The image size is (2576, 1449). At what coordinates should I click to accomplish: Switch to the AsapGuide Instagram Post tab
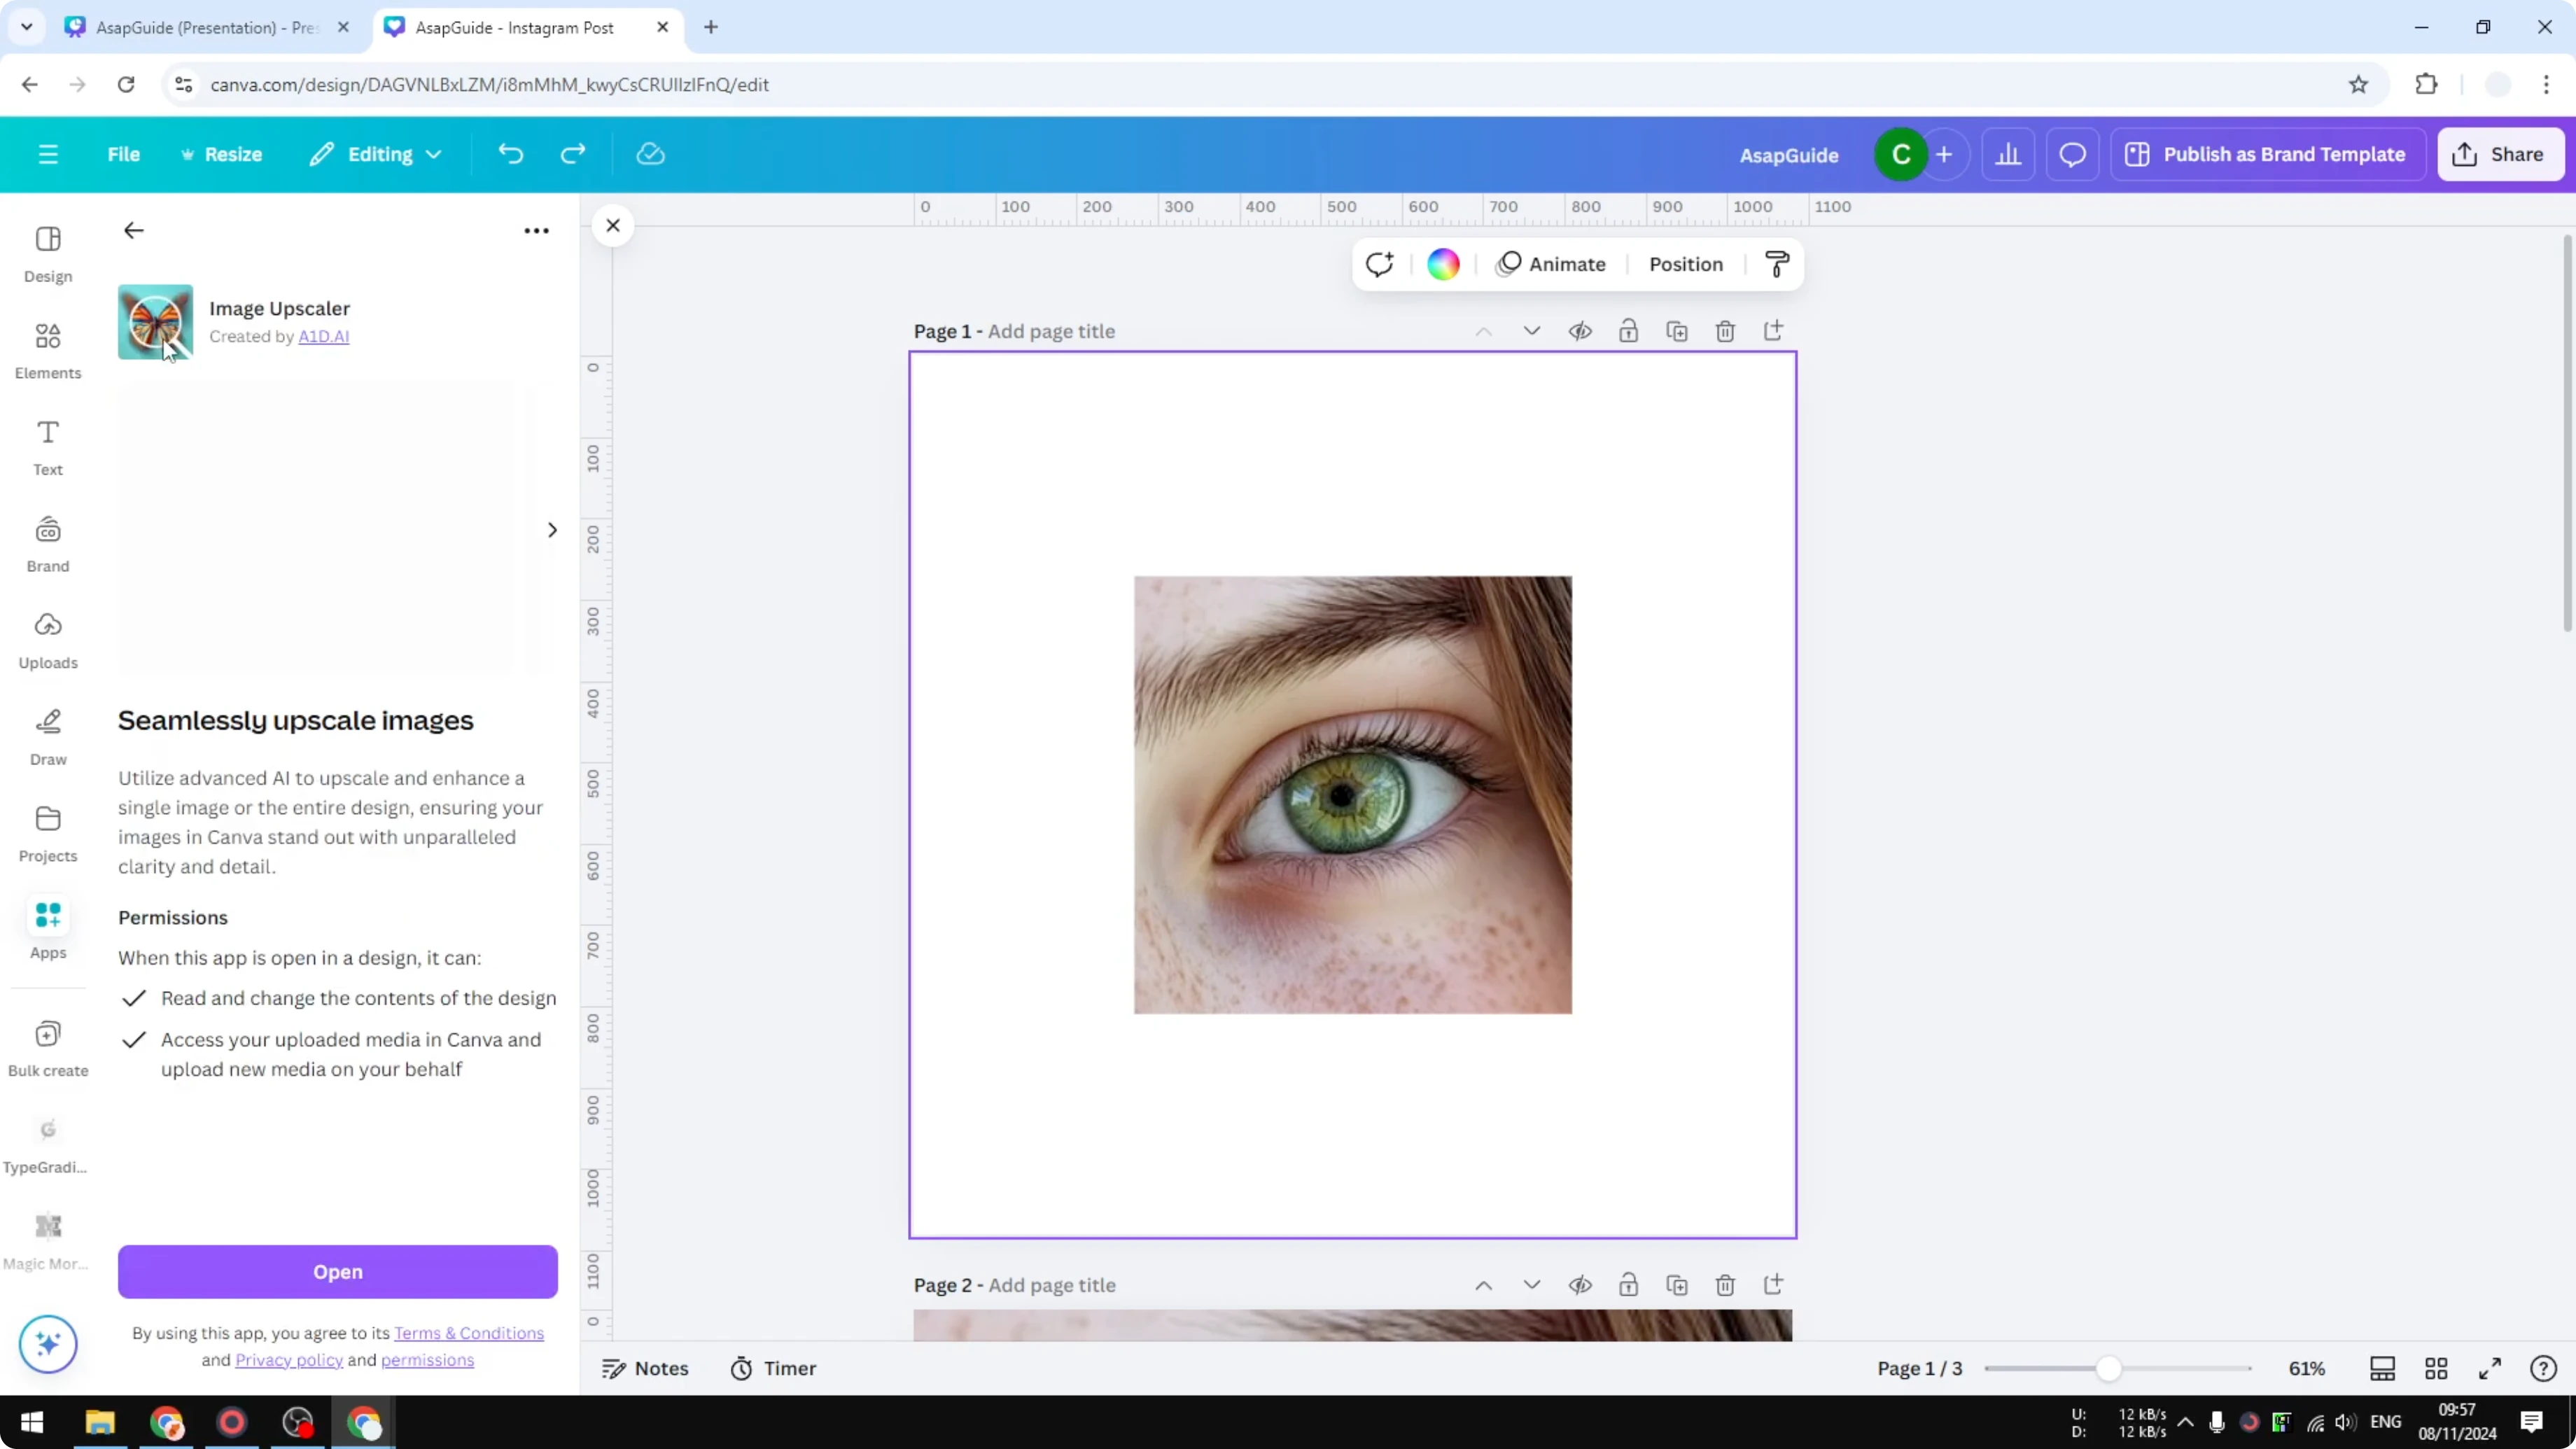pos(510,27)
